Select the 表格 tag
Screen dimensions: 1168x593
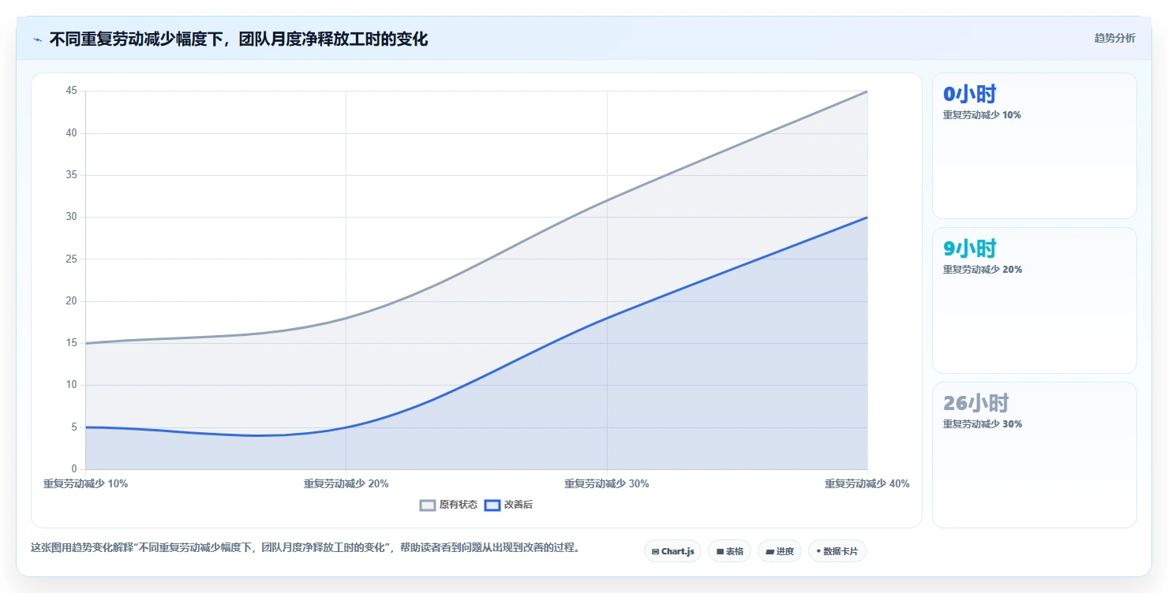coord(729,551)
